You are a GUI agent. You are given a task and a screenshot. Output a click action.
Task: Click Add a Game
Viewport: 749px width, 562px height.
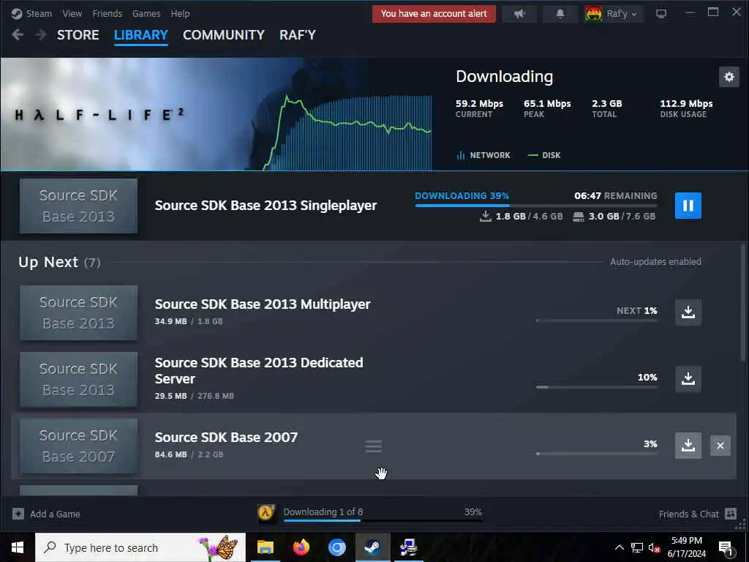pos(55,514)
